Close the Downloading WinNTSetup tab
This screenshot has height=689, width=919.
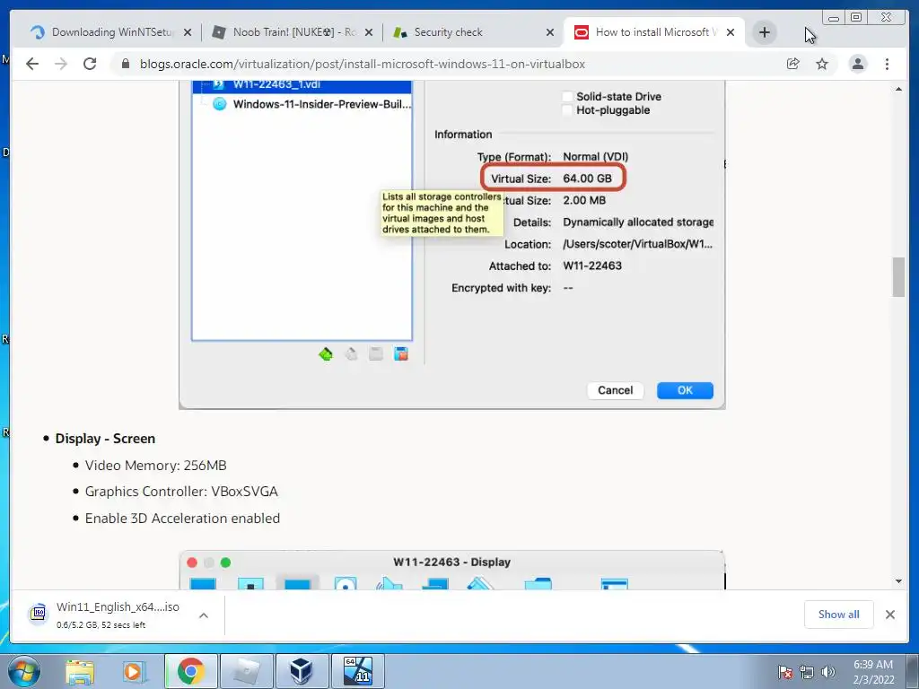click(x=188, y=32)
